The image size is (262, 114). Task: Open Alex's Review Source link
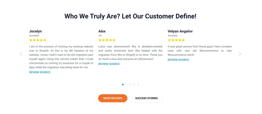[109, 64]
